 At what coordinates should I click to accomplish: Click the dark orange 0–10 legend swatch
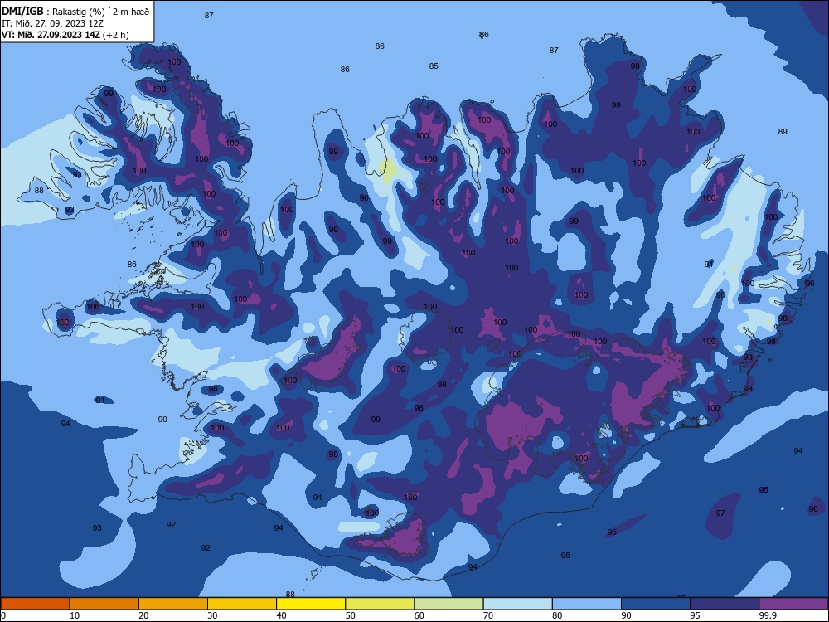pyautogui.click(x=35, y=604)
